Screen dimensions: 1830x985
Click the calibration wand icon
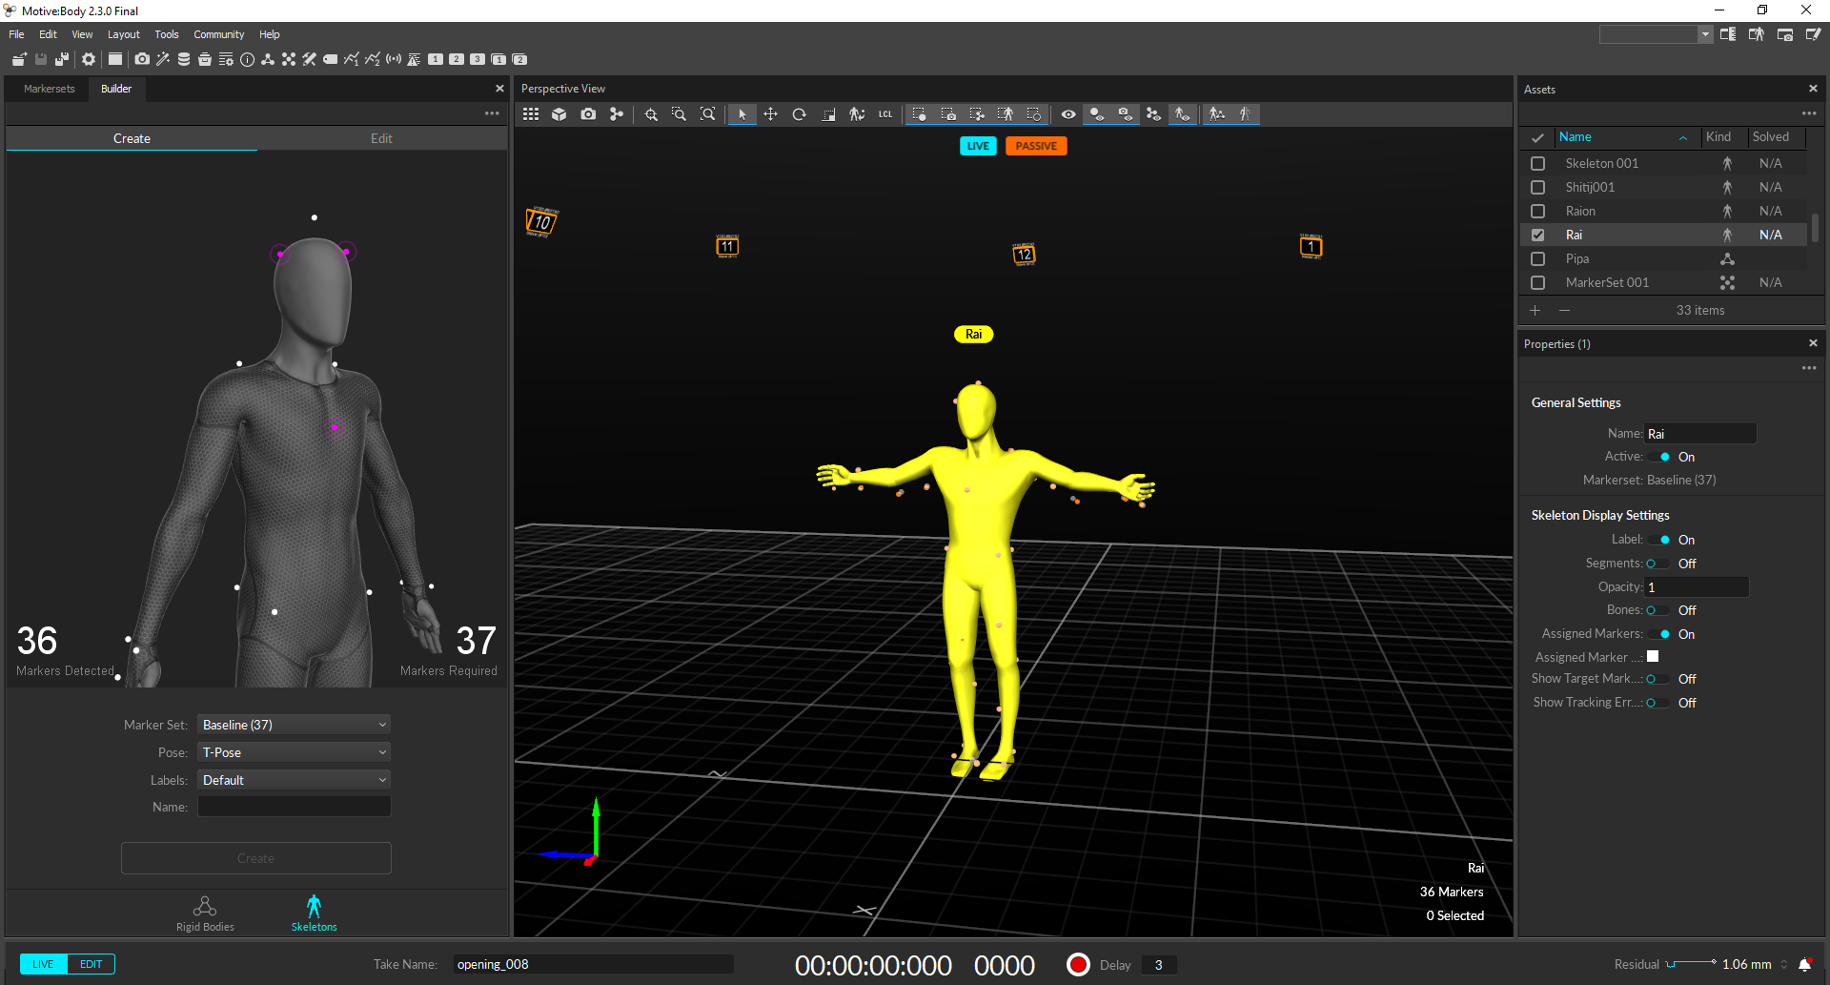point(163,59)
